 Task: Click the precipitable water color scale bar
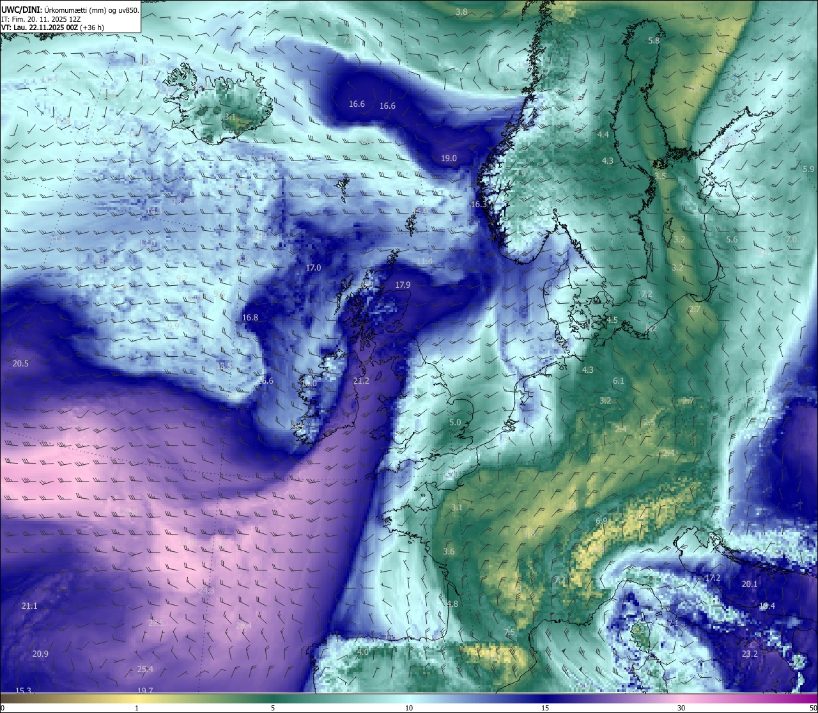pyautogui.click(x=409, y=698)
